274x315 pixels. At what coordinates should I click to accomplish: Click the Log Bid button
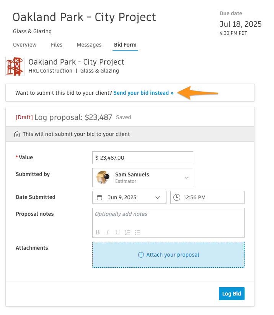[232, 294]
